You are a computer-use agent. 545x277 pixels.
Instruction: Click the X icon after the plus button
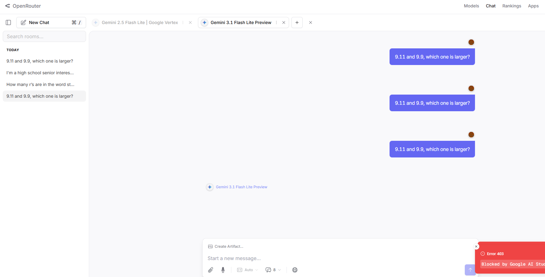pyautogui.click(x=311, y=22)
